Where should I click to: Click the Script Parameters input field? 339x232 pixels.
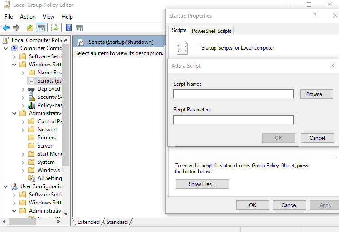tap(233, 120)
